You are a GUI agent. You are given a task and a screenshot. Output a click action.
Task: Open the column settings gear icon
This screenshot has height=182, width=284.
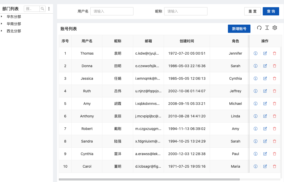275,28
